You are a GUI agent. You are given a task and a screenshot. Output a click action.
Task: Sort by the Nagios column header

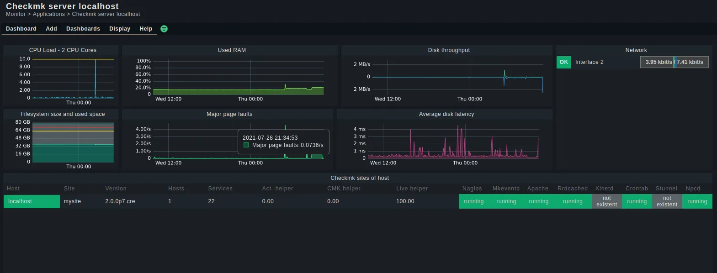click(472, 189)
